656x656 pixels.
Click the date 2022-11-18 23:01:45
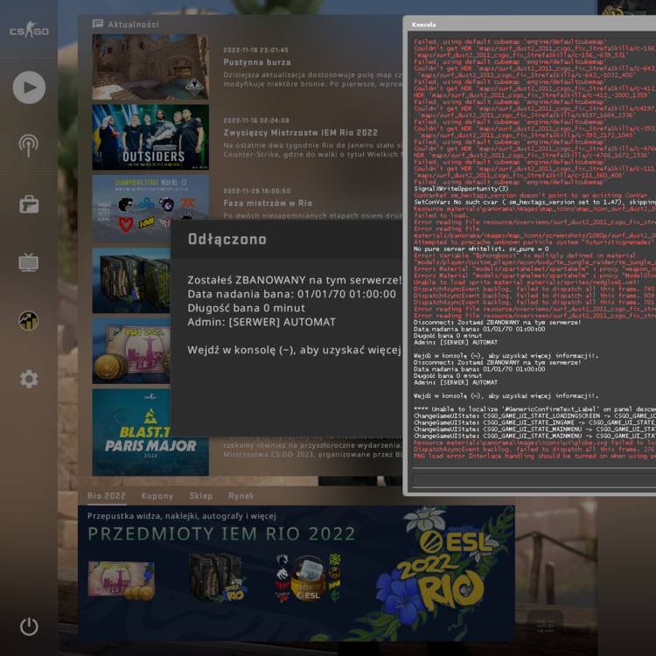tap(255, 50)
